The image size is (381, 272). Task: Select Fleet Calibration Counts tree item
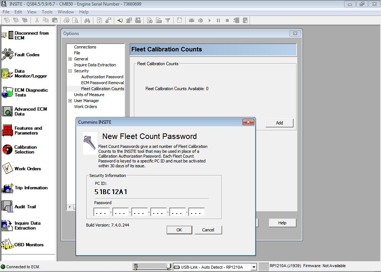103,89
